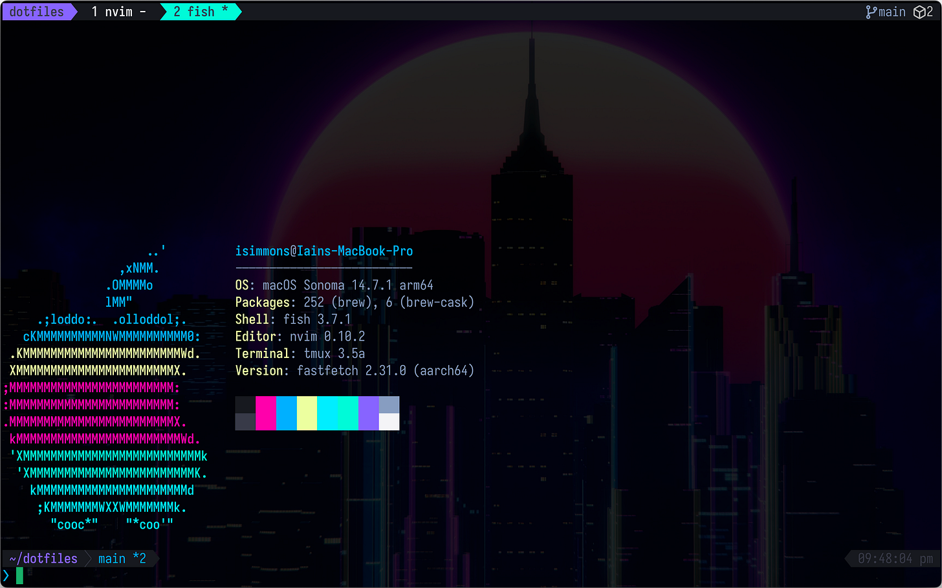This screenshot has width=942, height=588.
Task: Click the 09:48:04 pm clock in the prompt
Action: [x=895, y=559]
